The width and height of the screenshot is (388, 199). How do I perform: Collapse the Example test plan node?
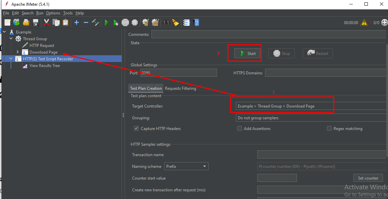[4, 32]
